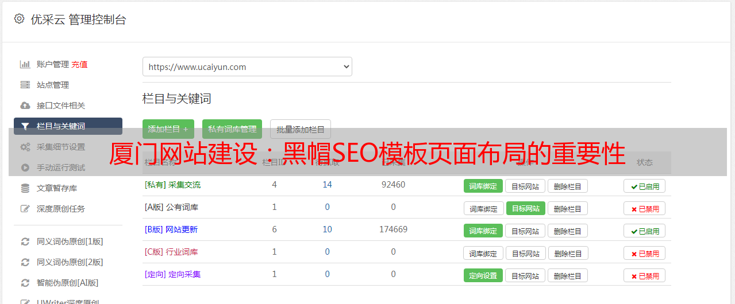Viewport: 735px width, 304px height.
Task: Click the pending value 10 in 网站更新 row
Action: [328, 229]
